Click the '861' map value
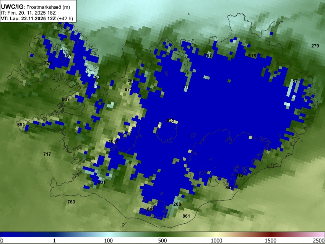The image size is (325, 244). tap(186, 216)
